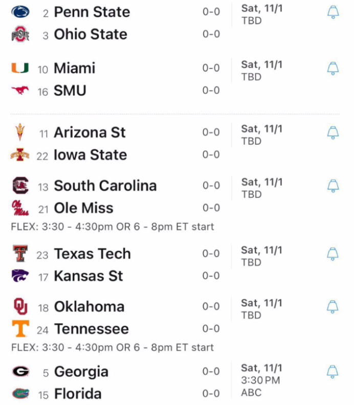Turn on alert bell for Georgia vs Florida
354x405 pixels.
pyautogui.click(x=333, y=372)
